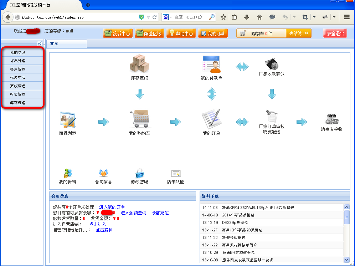Open the 购物车 0件 cart summary
The width and height of the screenshot is (355, 266).
(261, 33)
